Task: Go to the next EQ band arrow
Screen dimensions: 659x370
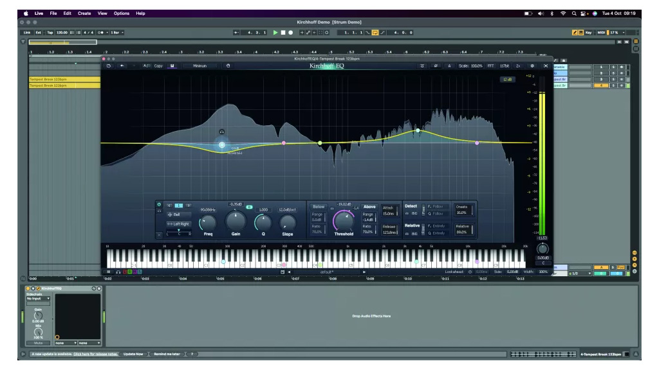Action: tap(189, 206)
